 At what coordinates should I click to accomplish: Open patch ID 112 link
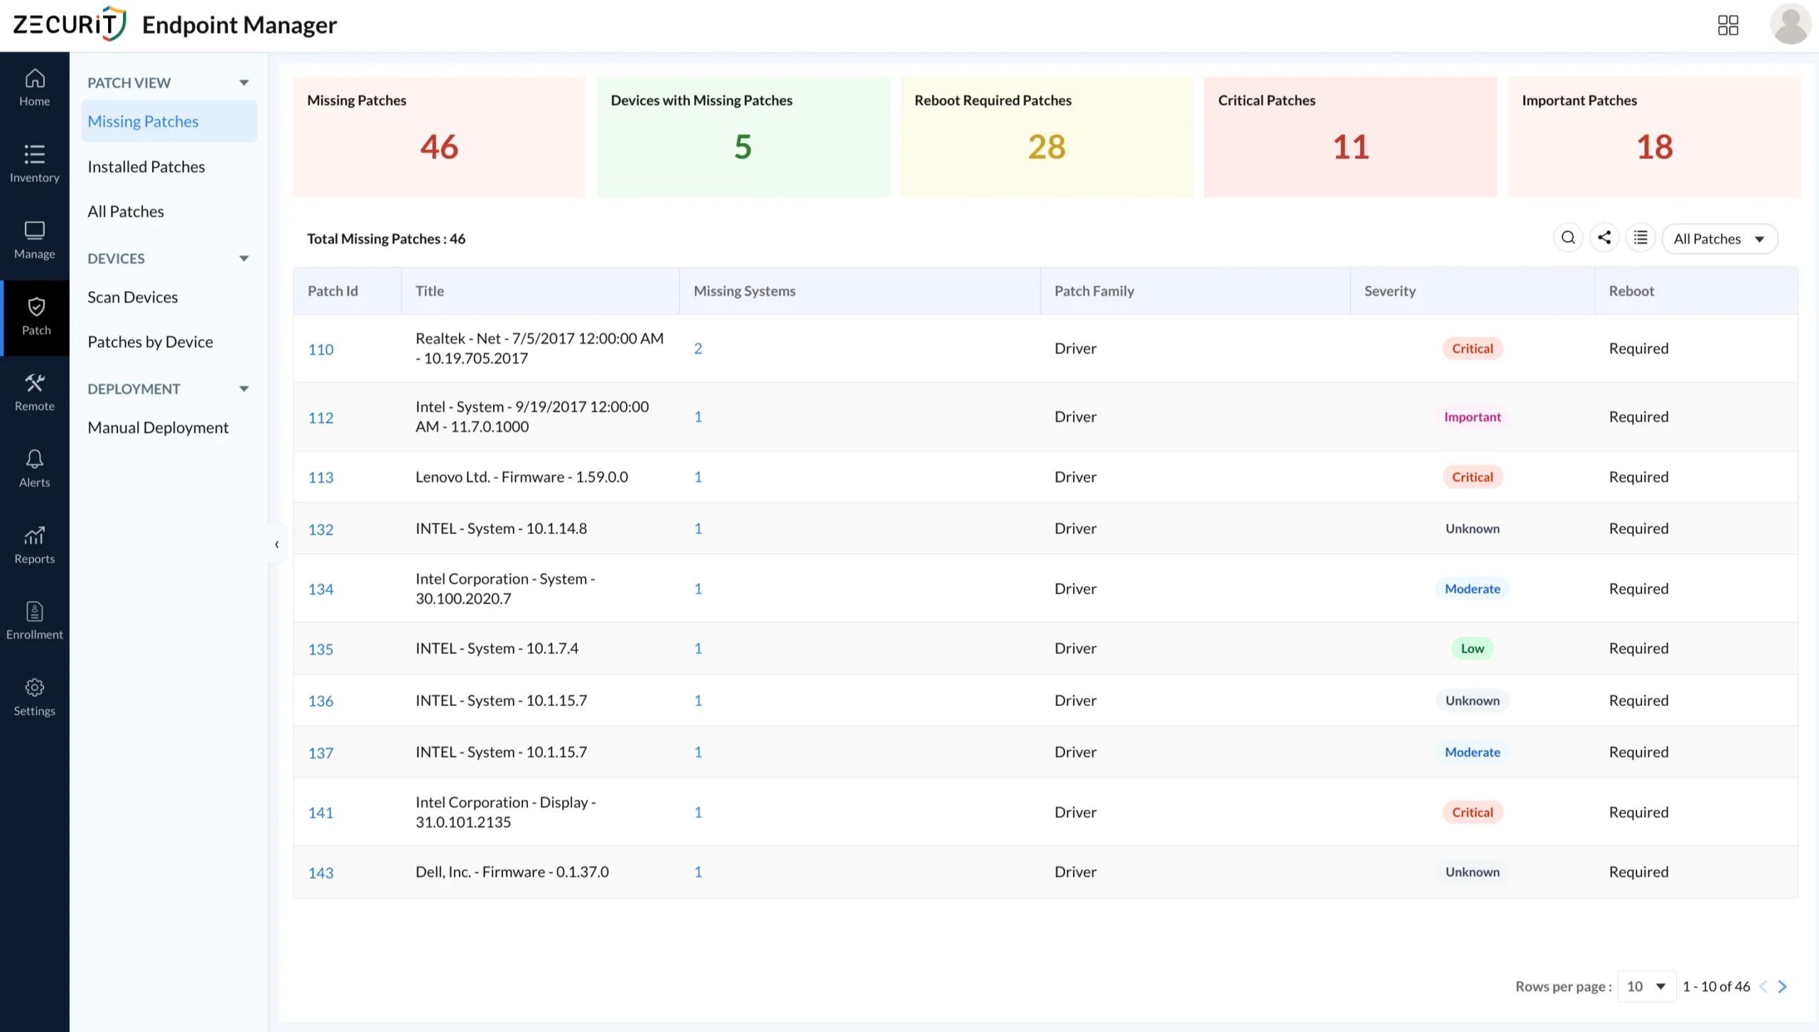point(320,418)
